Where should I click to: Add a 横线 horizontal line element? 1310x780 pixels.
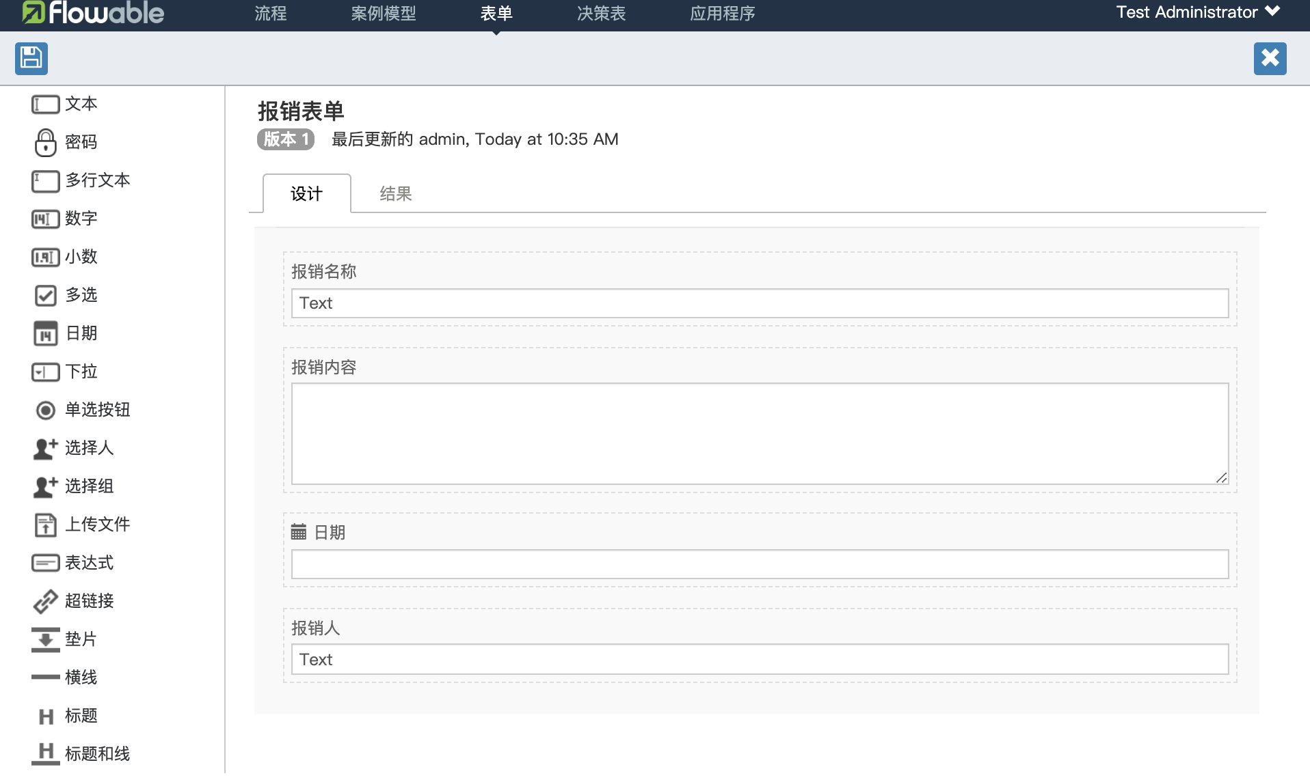click(81, 677)
